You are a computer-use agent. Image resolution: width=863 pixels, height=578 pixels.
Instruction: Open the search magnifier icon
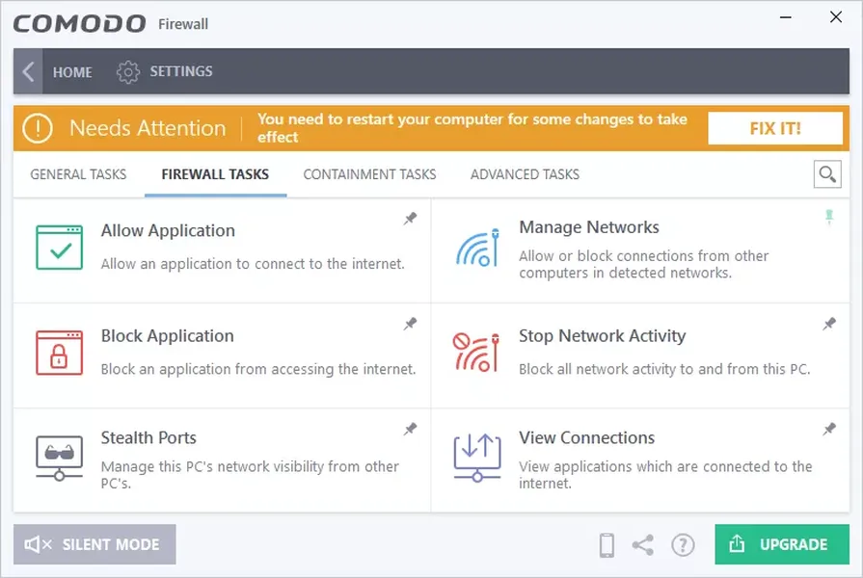[x=826, y=174]
